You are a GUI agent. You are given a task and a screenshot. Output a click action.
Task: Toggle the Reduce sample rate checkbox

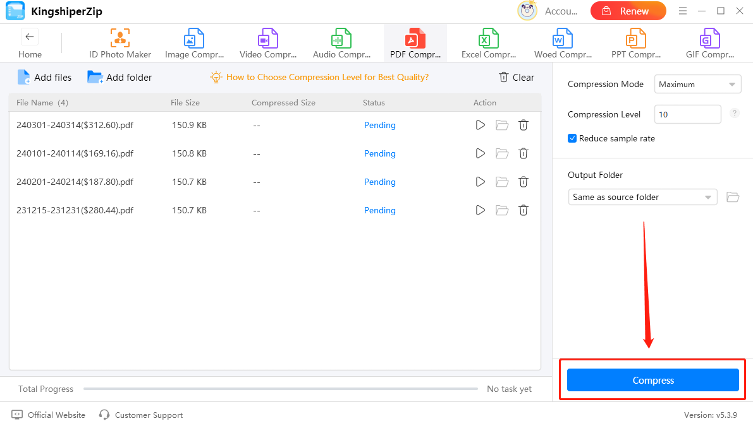[x=572, y=138]
